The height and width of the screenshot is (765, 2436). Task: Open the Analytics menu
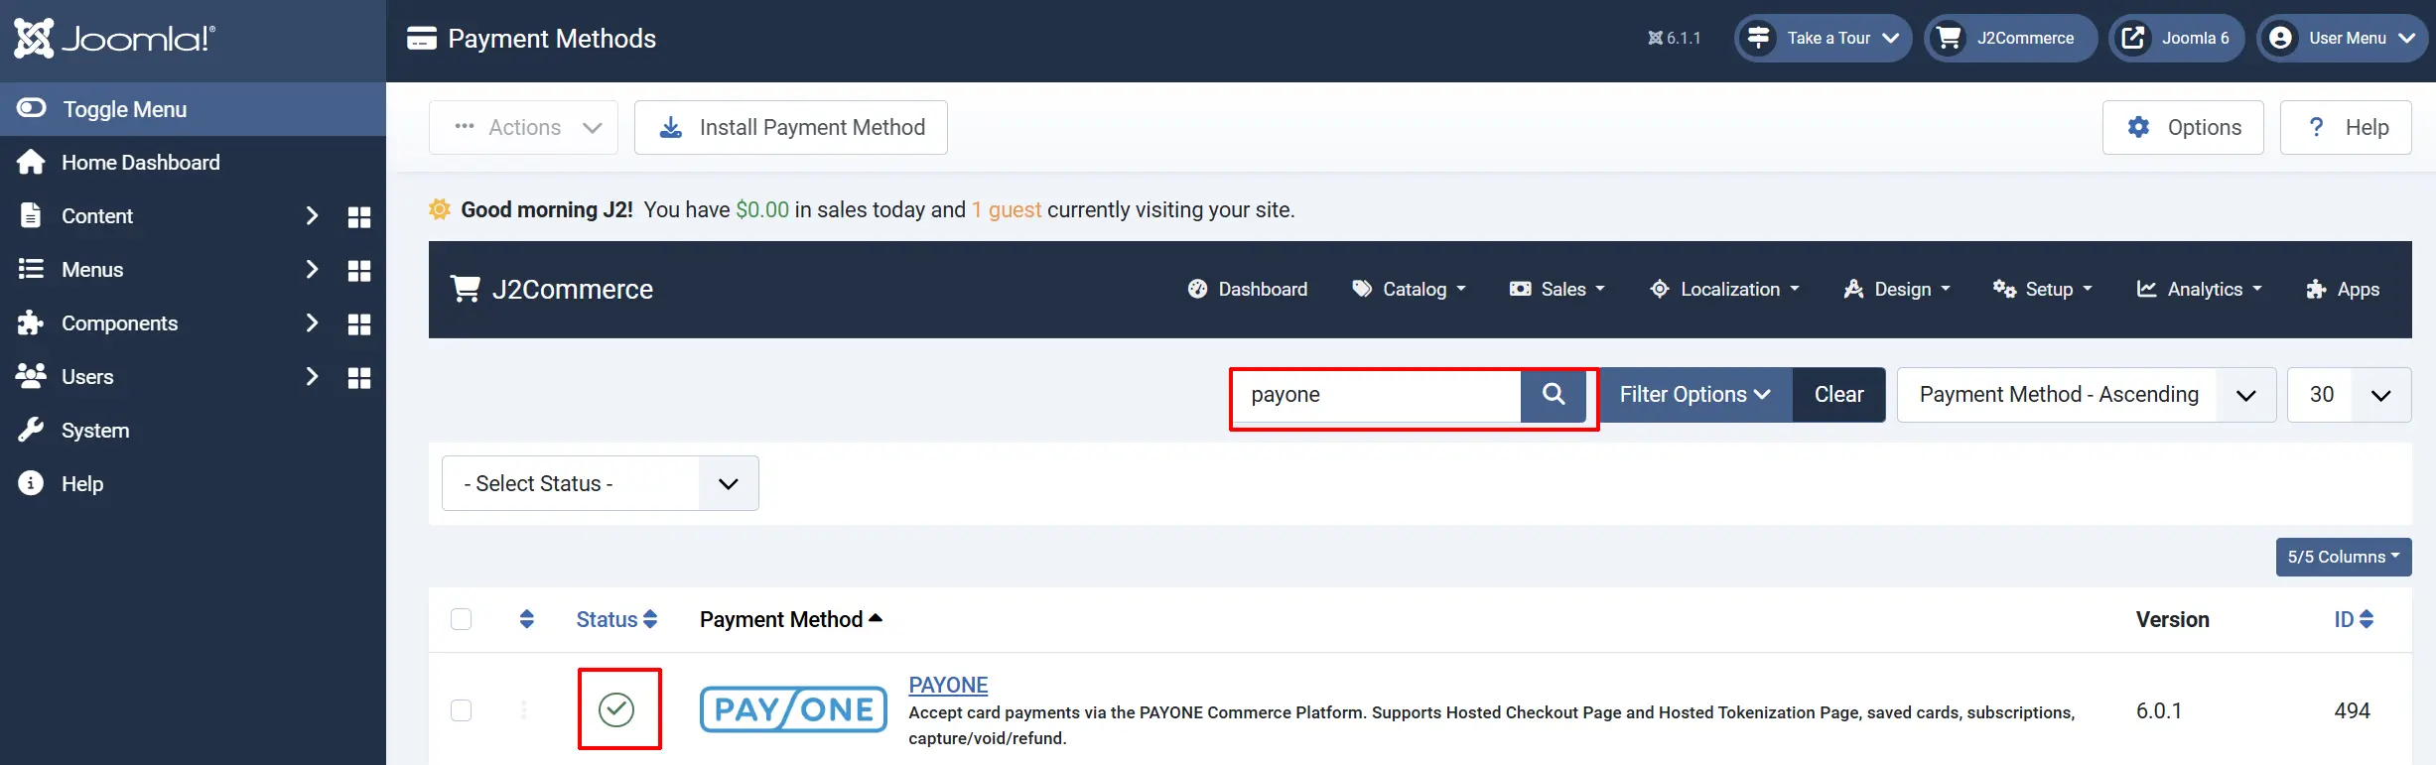coord(2199,289)
